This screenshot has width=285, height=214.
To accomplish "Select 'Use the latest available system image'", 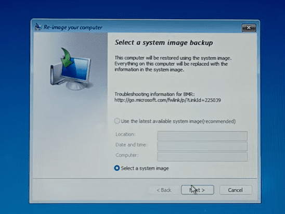I will [117, 121].
